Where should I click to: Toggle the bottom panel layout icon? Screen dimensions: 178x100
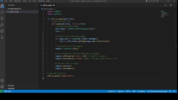tap(150, 1)
